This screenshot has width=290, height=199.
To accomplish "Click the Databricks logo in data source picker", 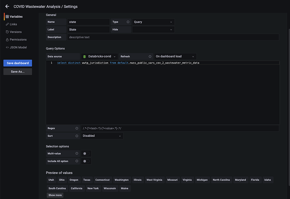I will [85, 56].
